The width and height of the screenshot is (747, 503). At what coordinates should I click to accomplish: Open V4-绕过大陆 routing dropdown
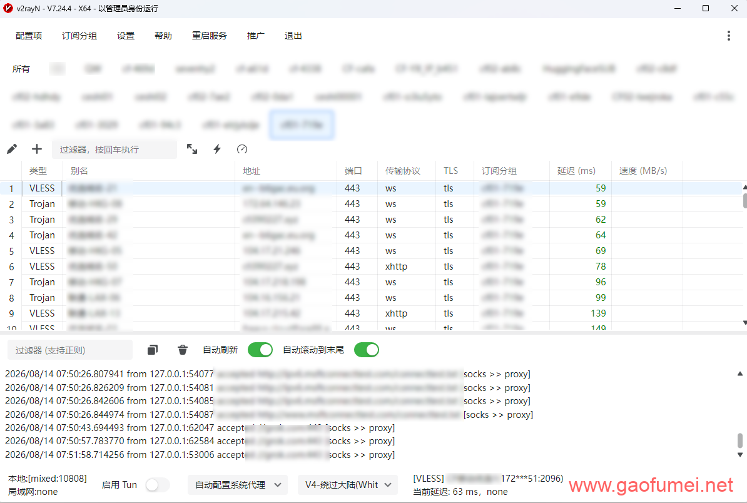click(x=348, y=485)
